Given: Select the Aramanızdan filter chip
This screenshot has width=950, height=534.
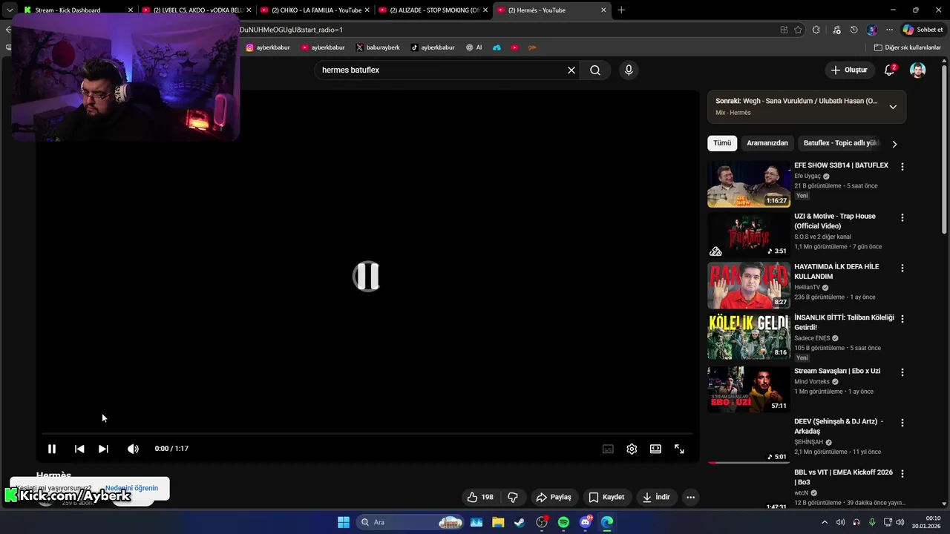Looking at the screenshot, I should (767, 143).
